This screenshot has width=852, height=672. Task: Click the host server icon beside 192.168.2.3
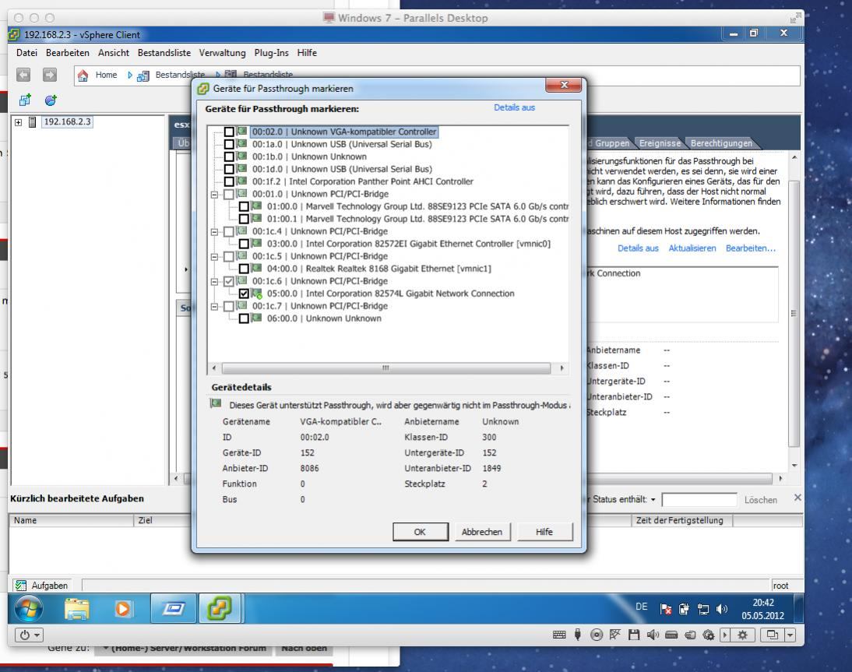pos(33,122)
